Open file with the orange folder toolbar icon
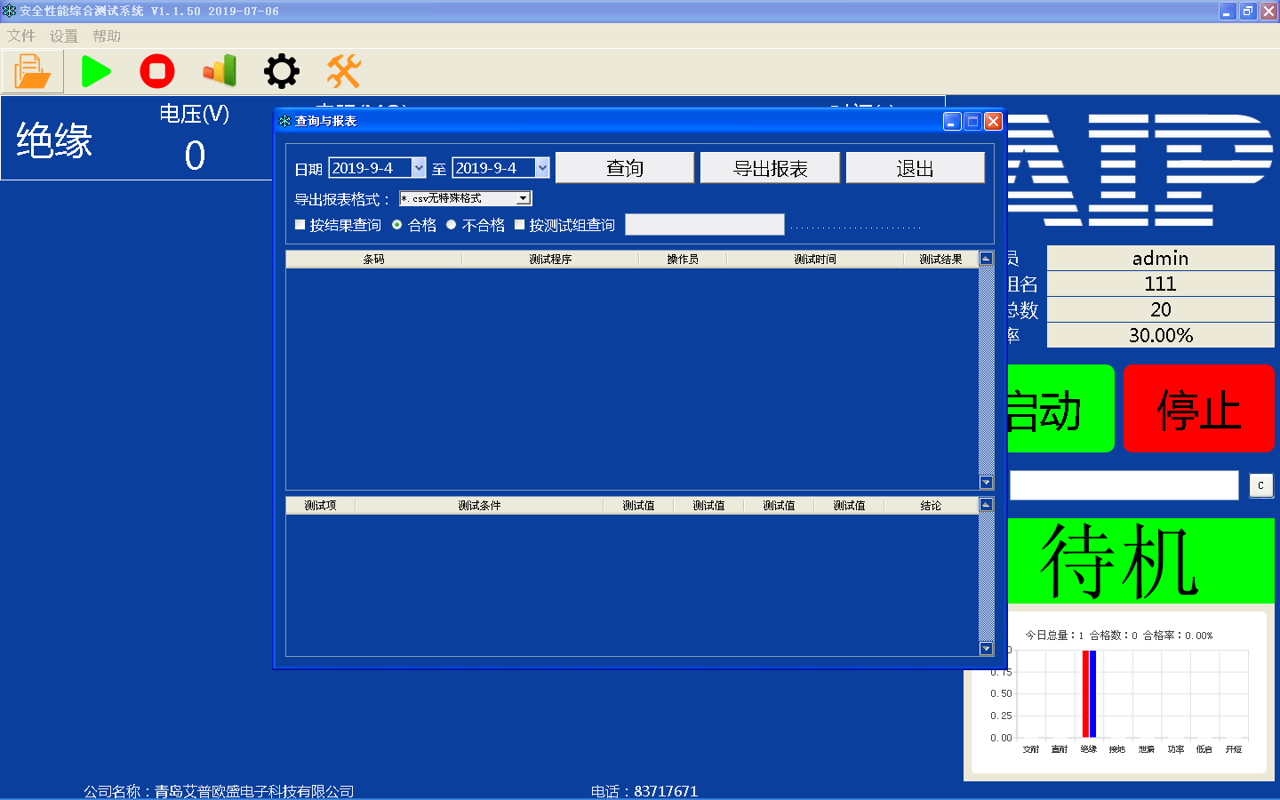 click(x=33, y=71)
